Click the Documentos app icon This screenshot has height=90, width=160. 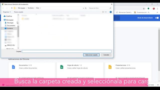click(13, 67)
